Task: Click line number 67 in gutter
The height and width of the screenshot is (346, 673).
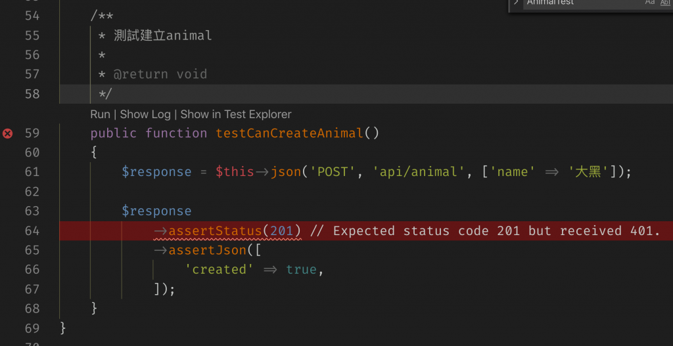Action: click(32, 290)
